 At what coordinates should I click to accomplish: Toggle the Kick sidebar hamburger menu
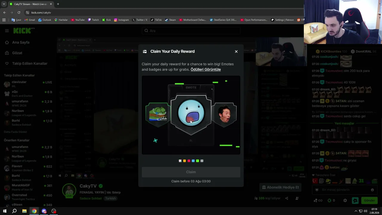coord(7,30)
